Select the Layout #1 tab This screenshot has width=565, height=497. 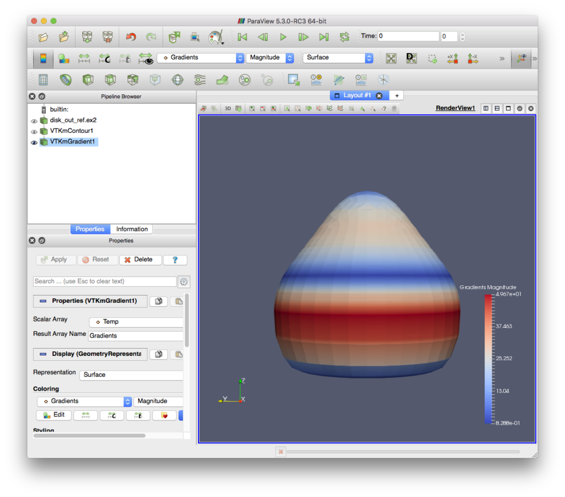358,95
